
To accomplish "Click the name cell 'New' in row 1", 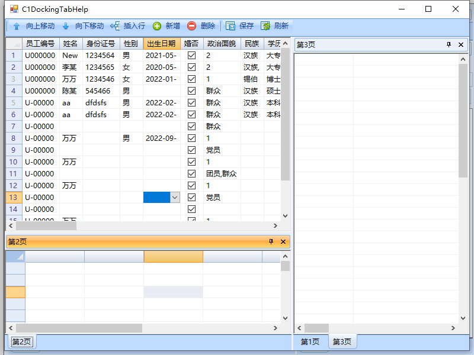I will tap(71, 55).
